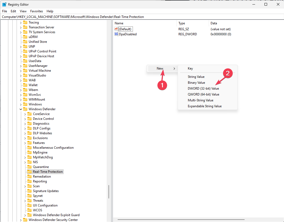Open the View menu
The height and width of the screenshot is (222, 284).
click(x=23, y=11)
